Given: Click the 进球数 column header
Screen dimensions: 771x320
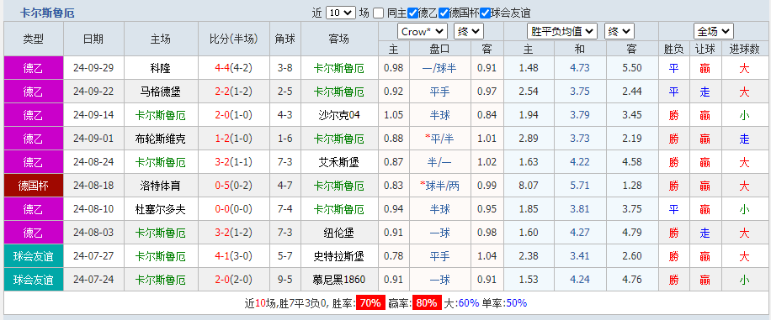Looking at the screenshot, I should click(744, 49).
